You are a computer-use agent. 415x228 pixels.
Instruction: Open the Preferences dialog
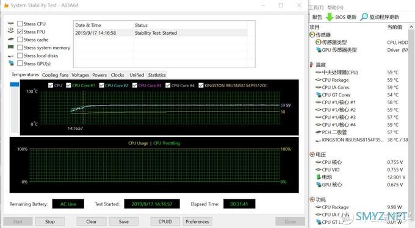click(x=197, y=222)
